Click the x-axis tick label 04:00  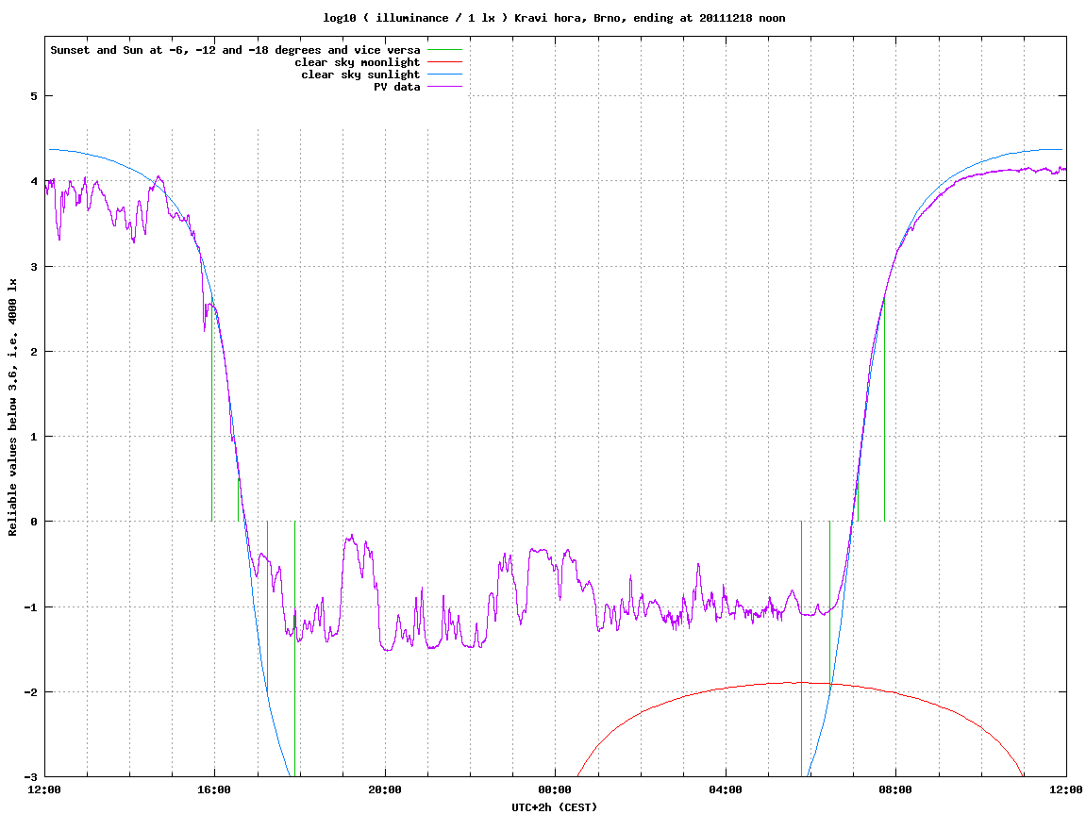(726, 789)
